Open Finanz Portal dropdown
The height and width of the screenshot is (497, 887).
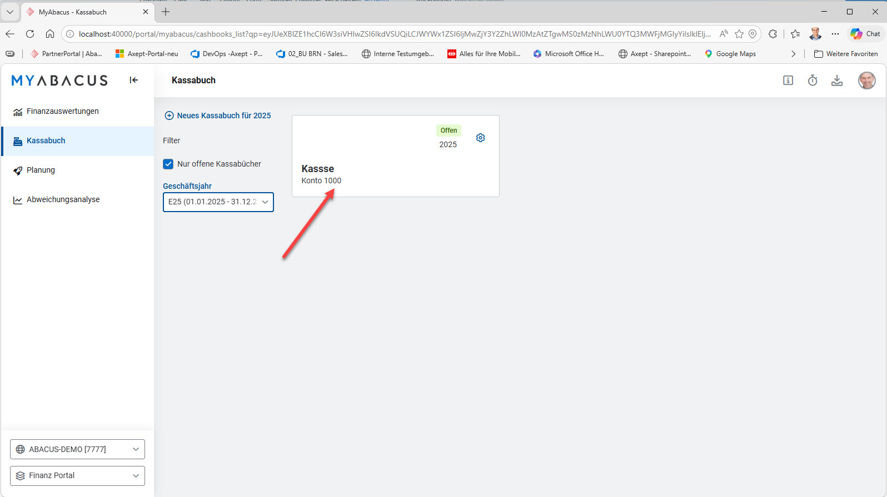point(78,476)
